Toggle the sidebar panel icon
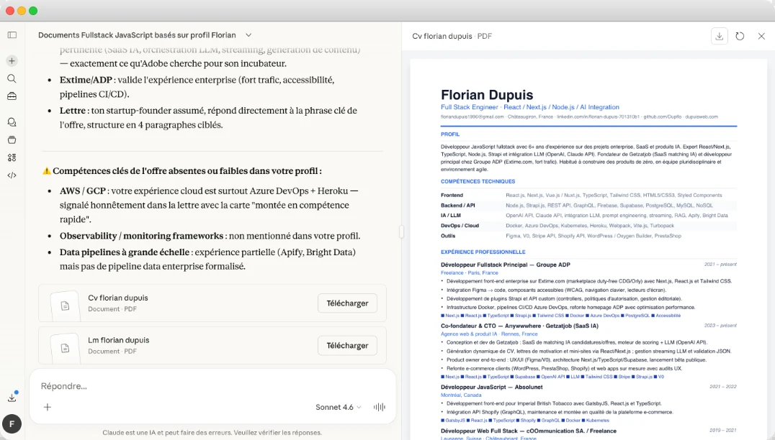 [12, 35]
